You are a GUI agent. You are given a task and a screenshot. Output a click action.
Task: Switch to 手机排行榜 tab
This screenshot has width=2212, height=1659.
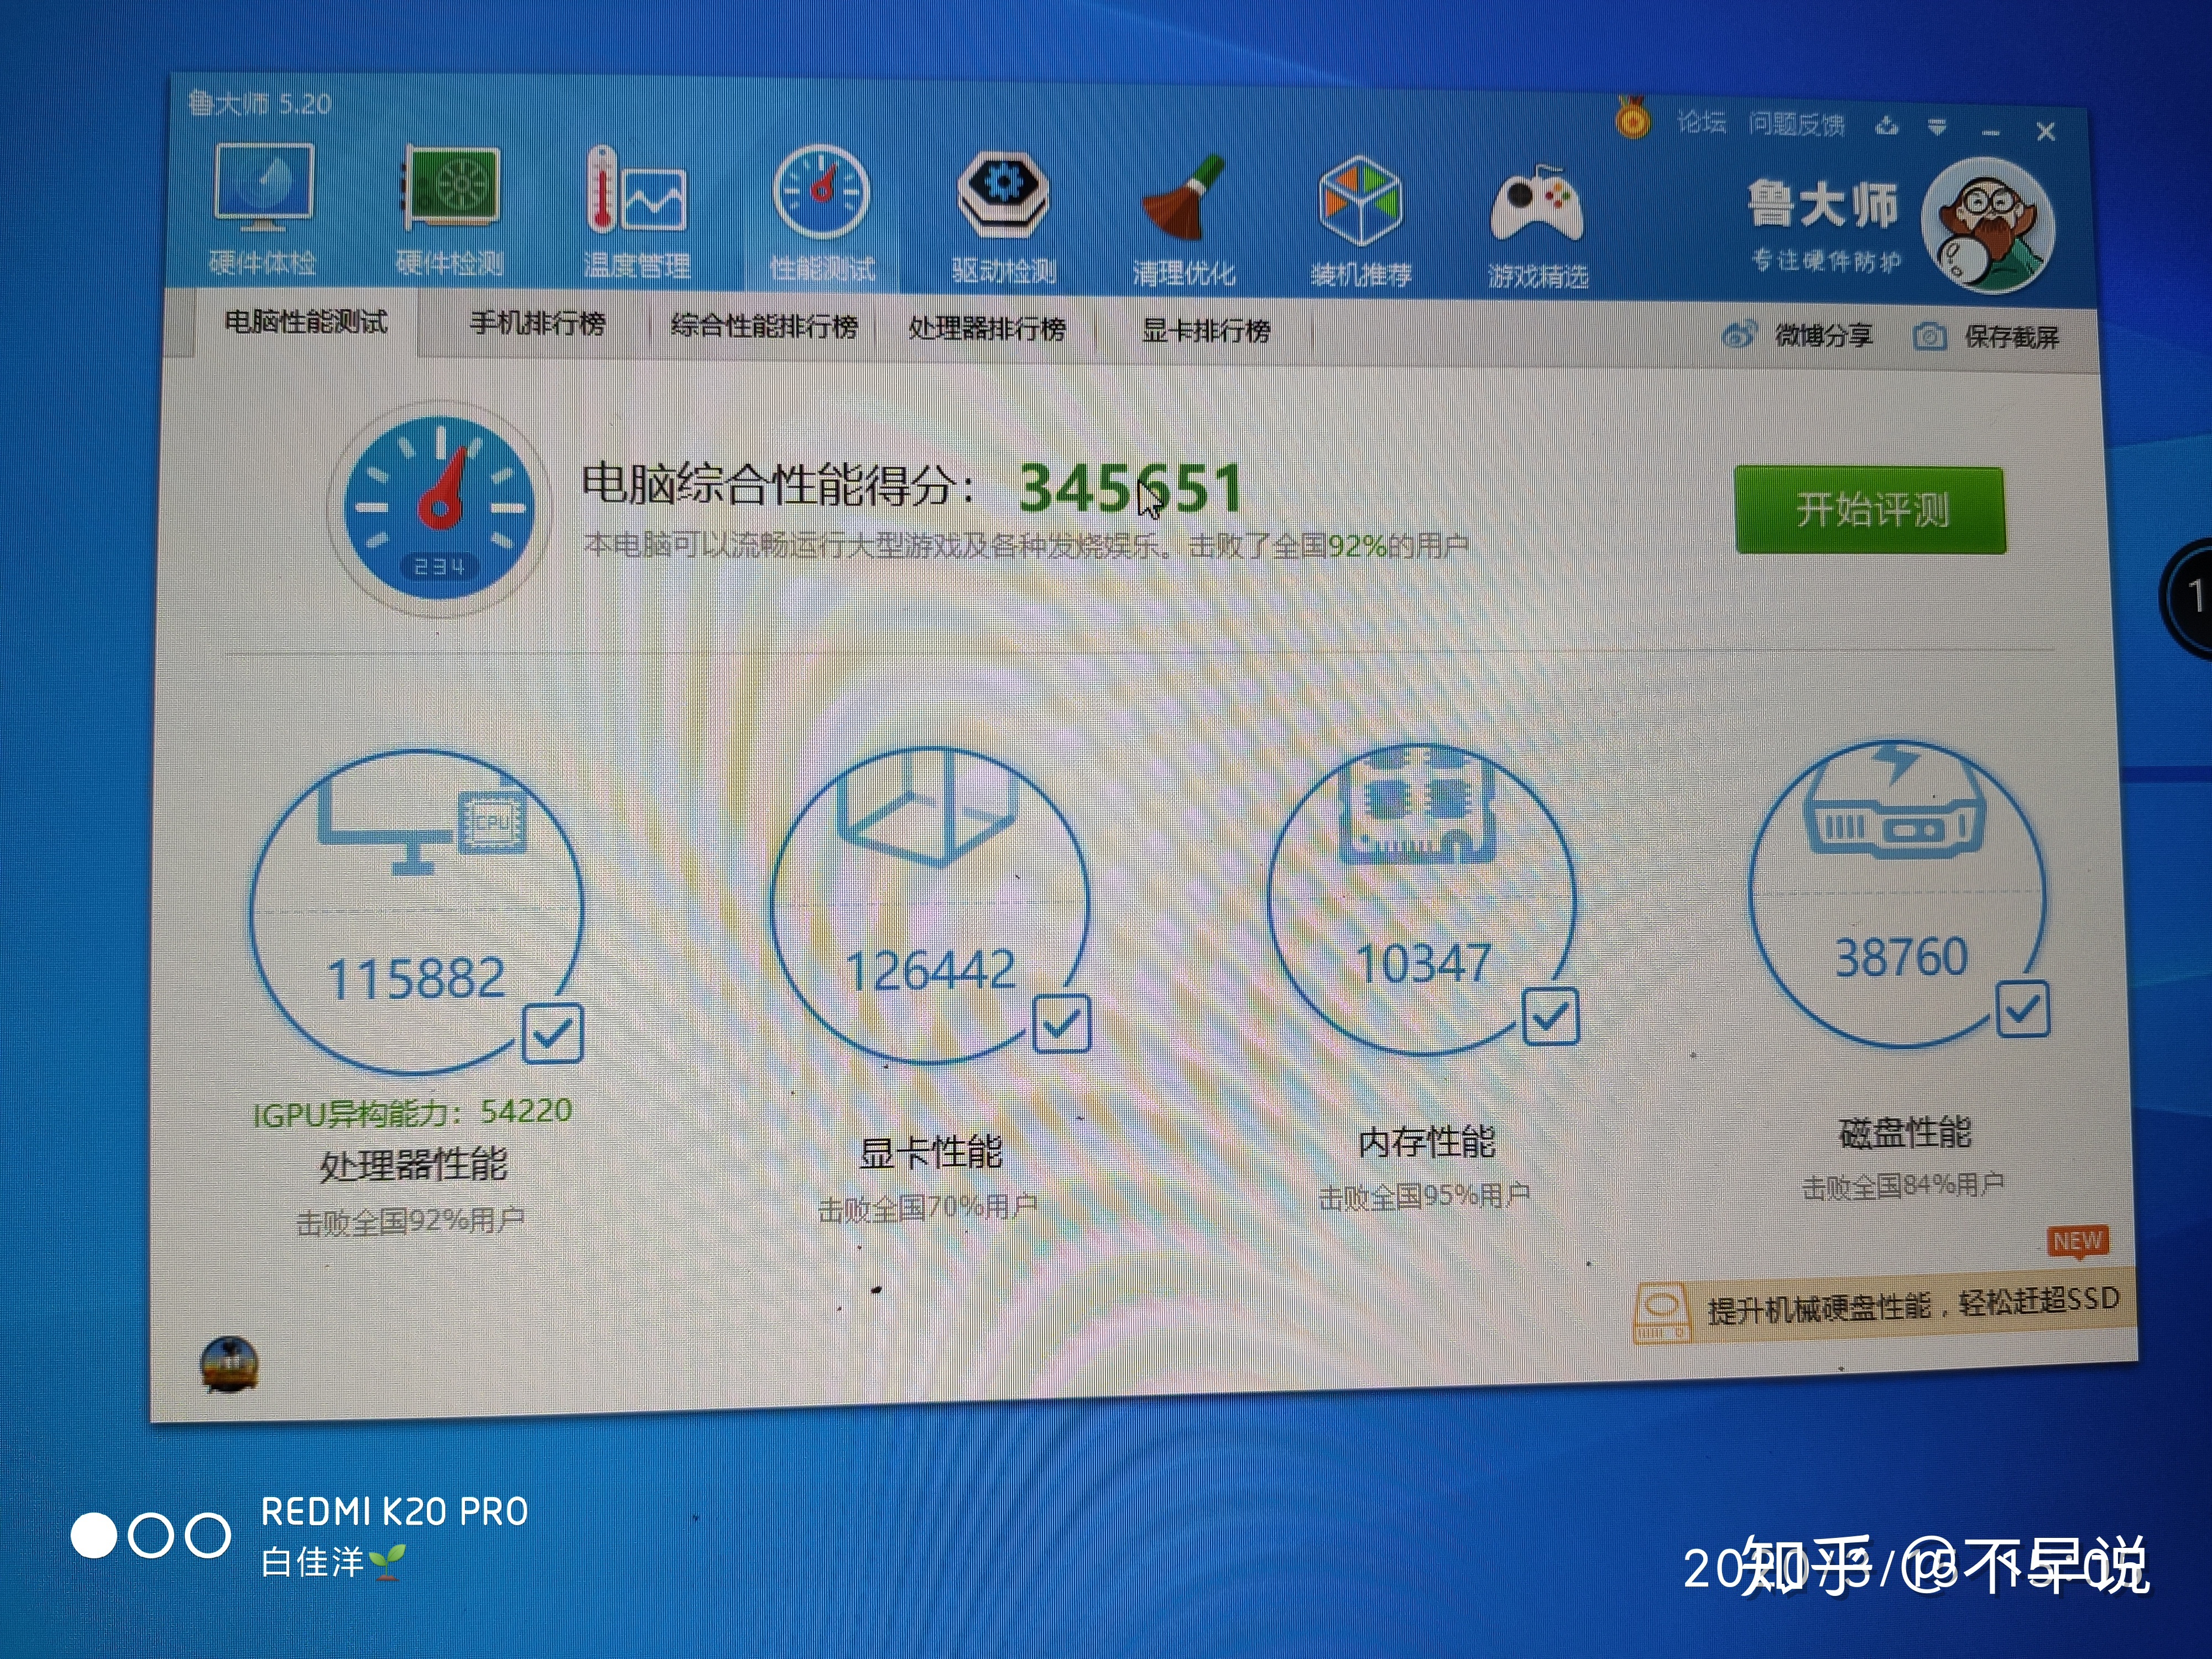click(x=538, y=323)
